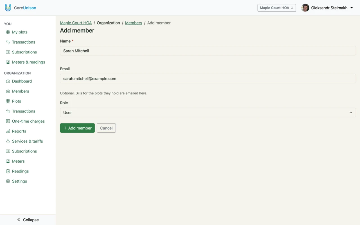Collapse the sidebar
The width and height of the screenshot is (360, 225).
pyautogui.click(x=28, y=220)
